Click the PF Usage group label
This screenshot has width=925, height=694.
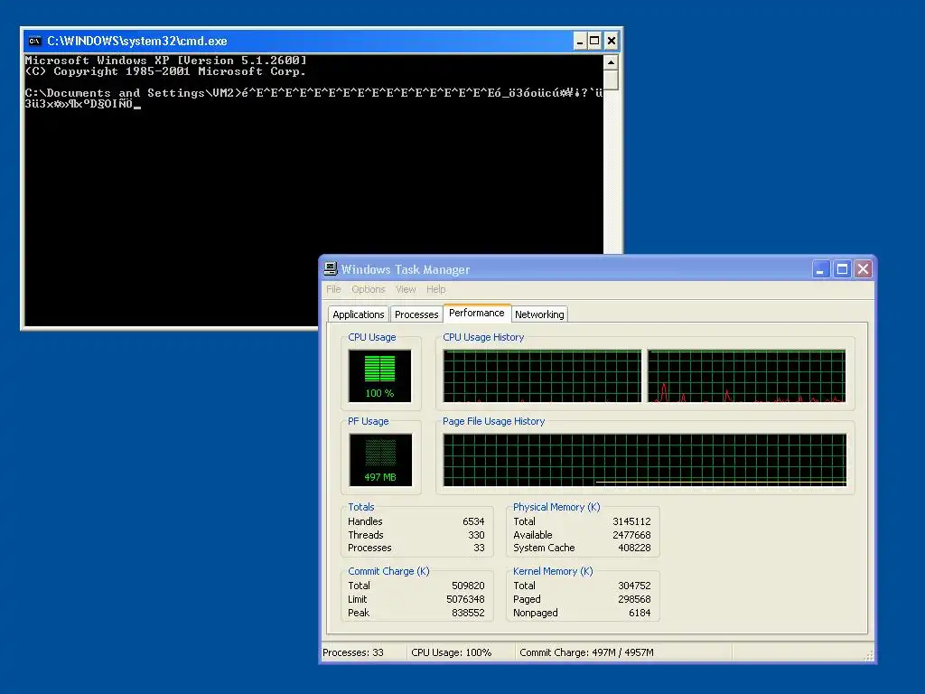point(369,421)
